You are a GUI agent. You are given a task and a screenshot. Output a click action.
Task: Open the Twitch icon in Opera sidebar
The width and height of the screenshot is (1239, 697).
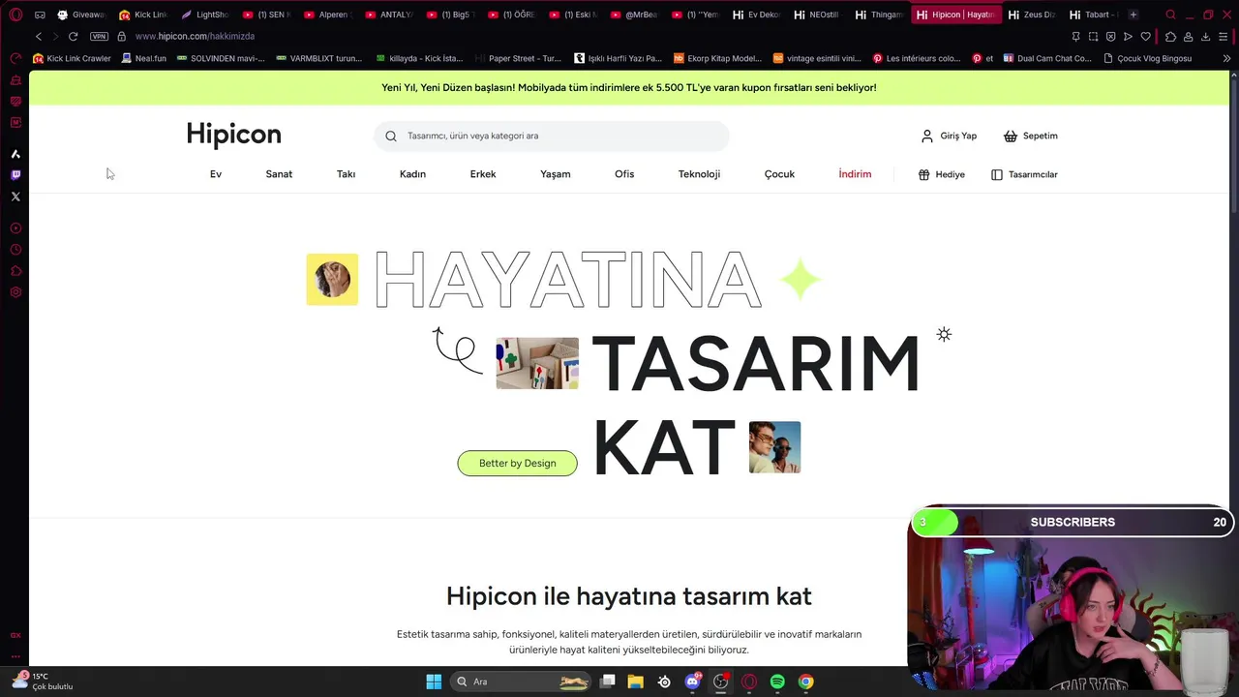click(15, 175)
